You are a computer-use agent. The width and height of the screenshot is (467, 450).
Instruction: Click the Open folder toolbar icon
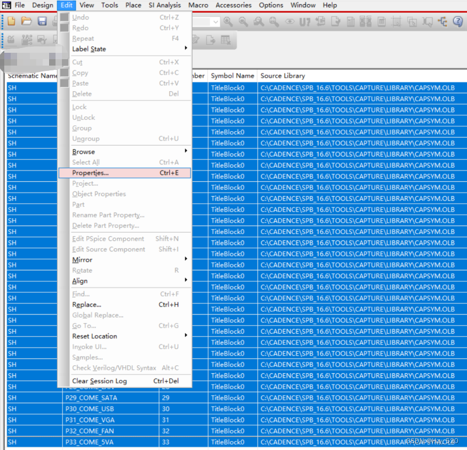tap(26, 21)
